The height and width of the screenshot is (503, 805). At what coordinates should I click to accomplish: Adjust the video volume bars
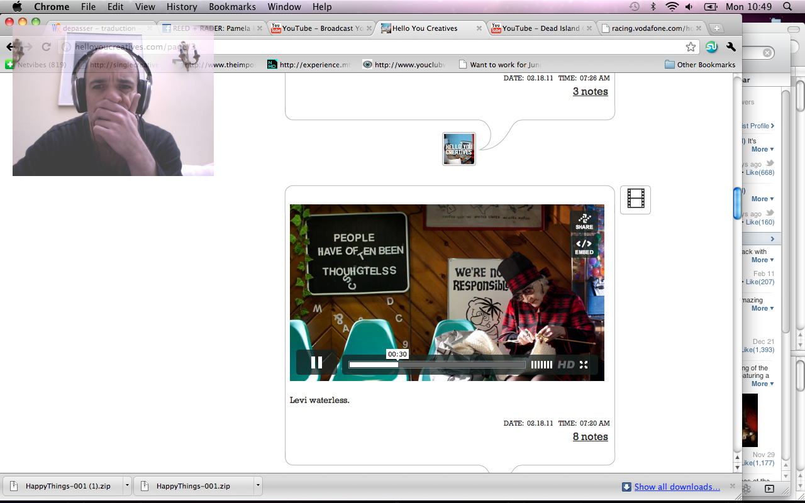click(x=541, y=365)
